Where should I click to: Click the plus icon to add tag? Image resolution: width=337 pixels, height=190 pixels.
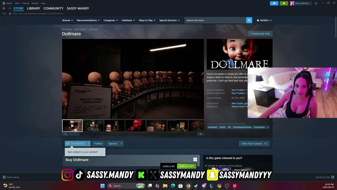point(268,127)
